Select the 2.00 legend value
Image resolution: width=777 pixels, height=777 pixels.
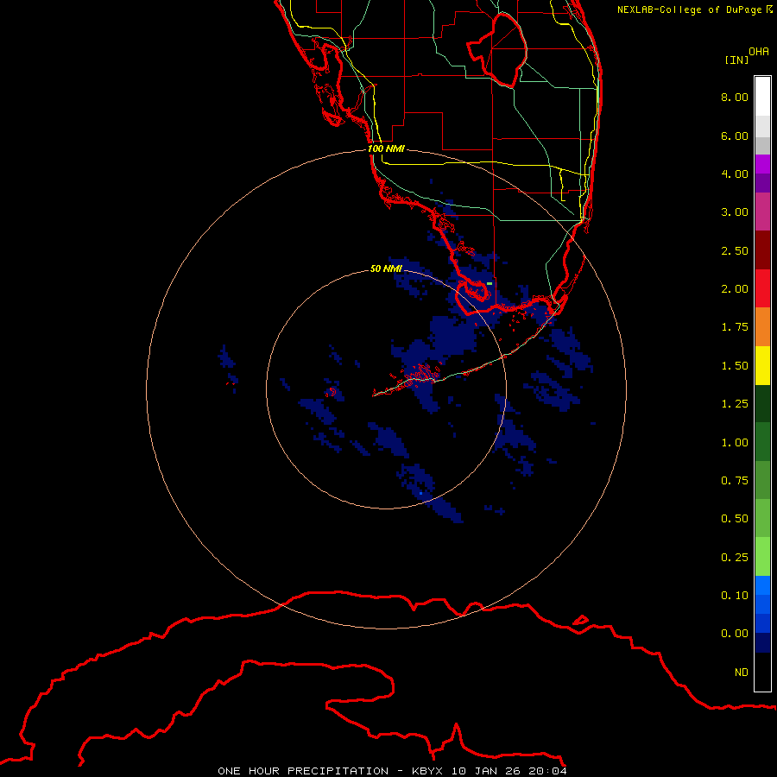coord(735,289)
